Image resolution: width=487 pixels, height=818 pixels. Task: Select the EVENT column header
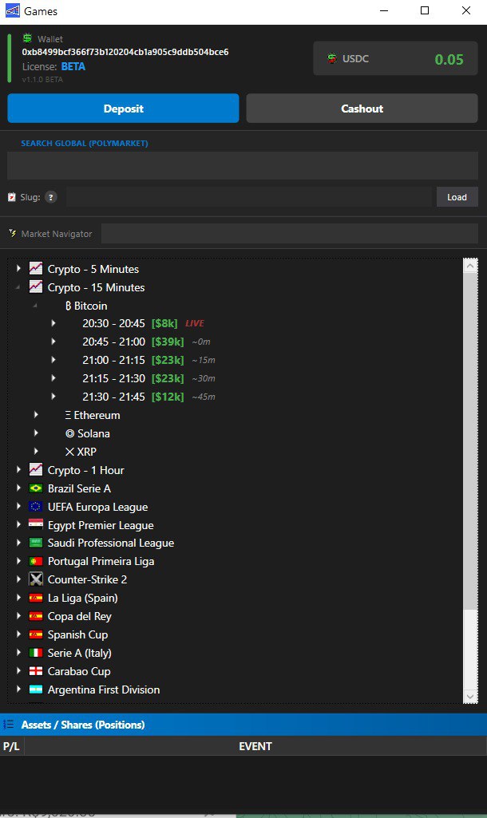(x=255, y=746)
